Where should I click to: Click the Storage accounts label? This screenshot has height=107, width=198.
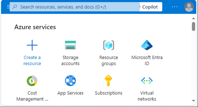70,60
